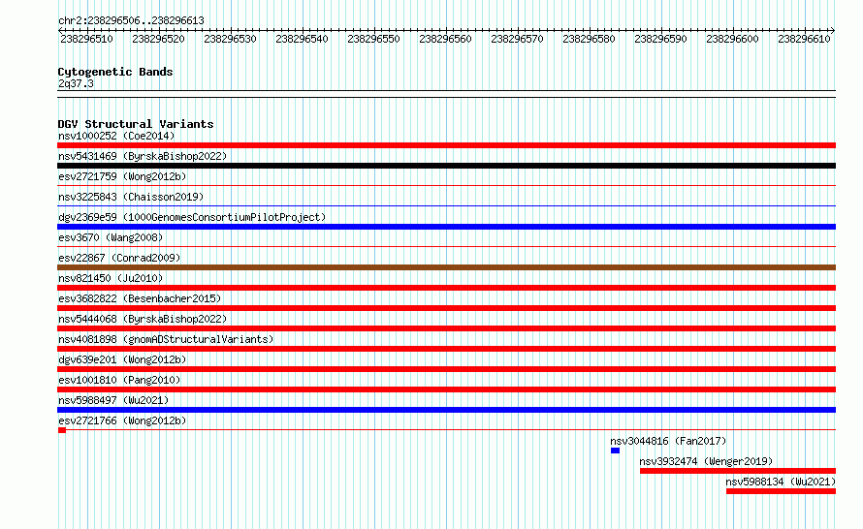863x529 pixels.
Task: Open nsv821450 (Ju2010) variant label
Action: coord(111,278)
